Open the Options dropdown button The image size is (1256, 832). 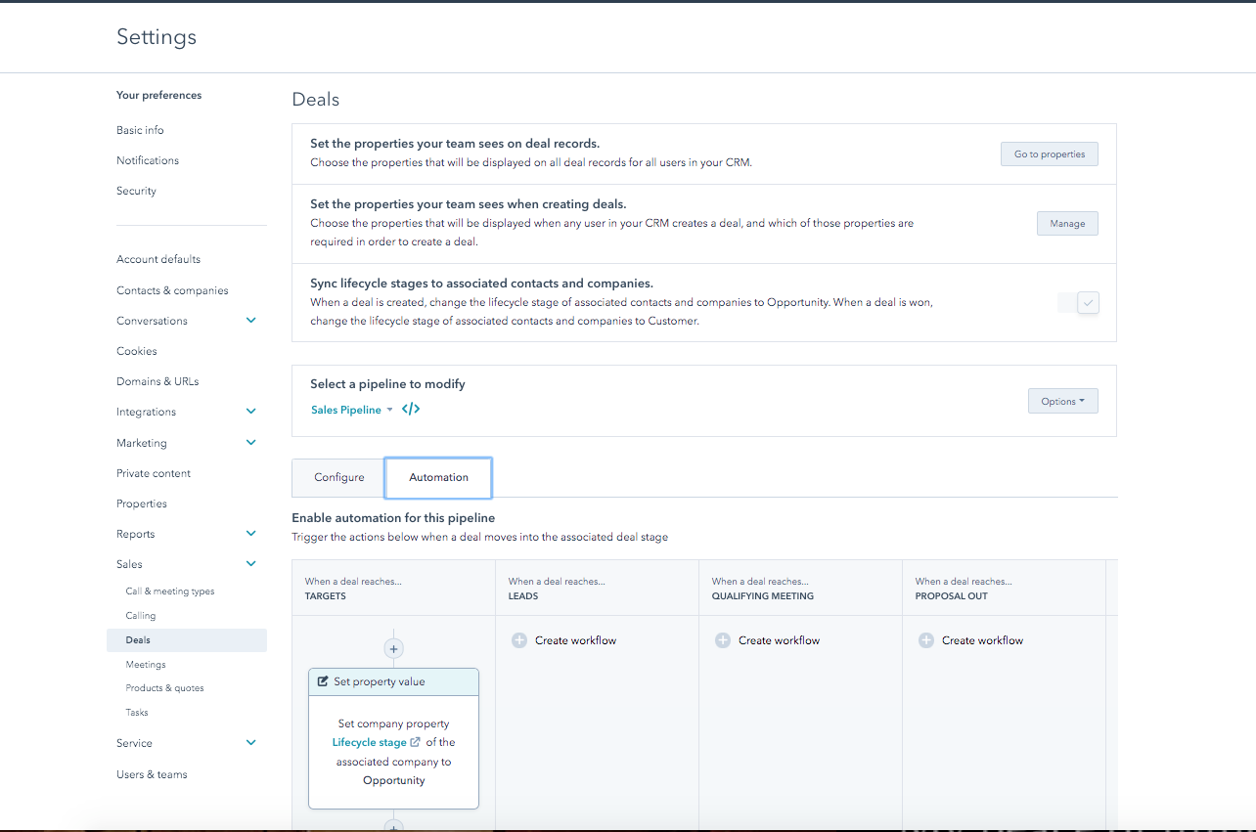pyautogui.click(x=1062, y=401)
